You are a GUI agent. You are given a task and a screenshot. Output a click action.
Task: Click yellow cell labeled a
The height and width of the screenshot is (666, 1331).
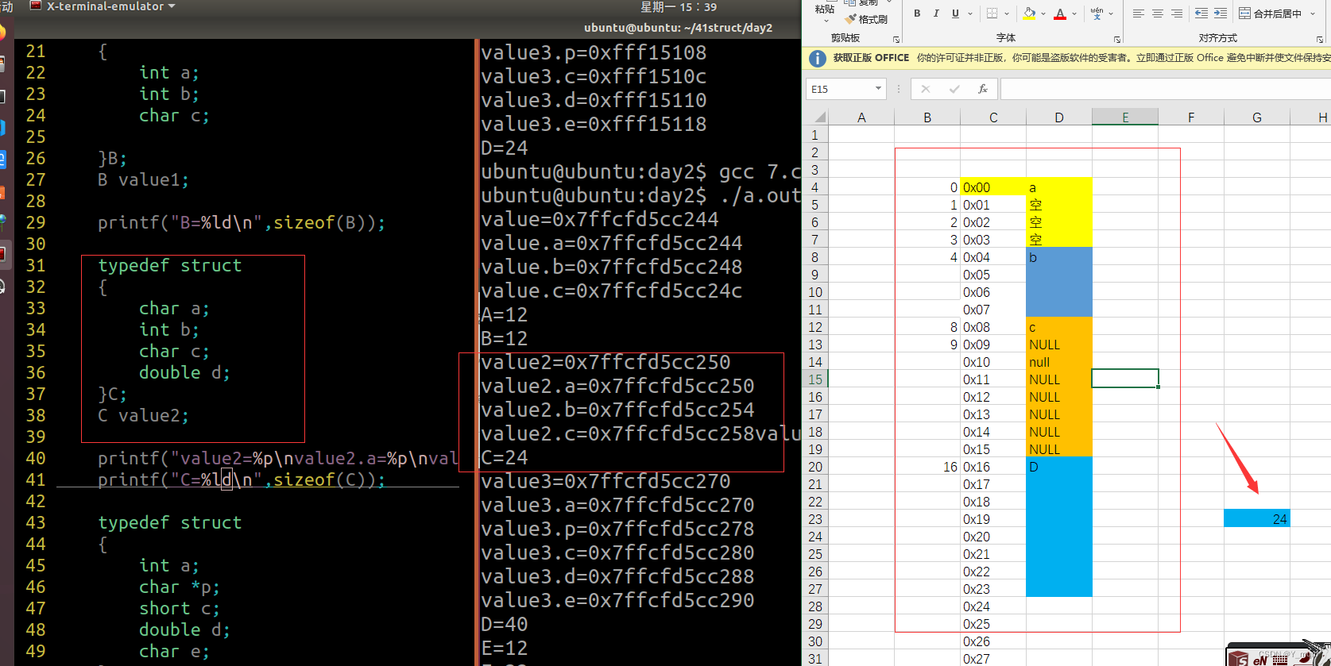click(1059, 187)
